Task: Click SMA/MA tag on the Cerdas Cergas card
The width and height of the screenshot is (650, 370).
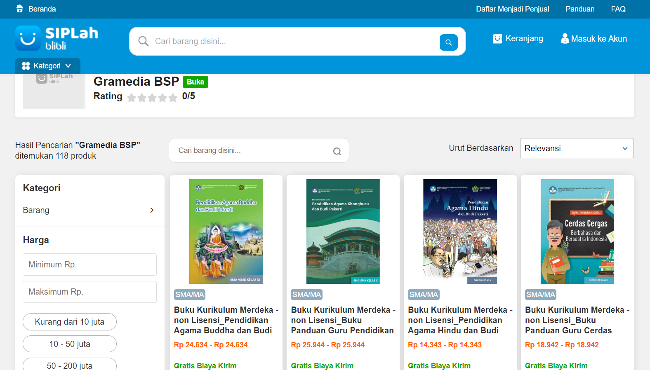Action: [541, 295]
